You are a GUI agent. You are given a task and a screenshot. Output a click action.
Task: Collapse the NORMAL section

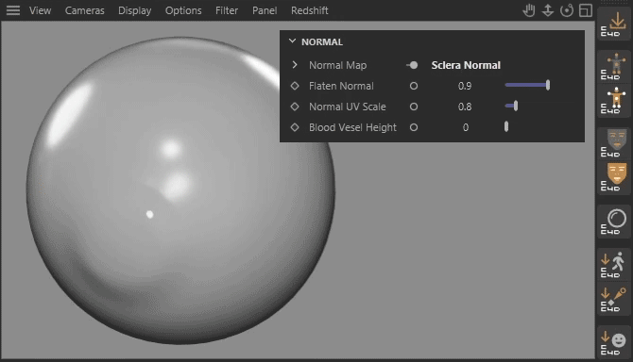293,41
